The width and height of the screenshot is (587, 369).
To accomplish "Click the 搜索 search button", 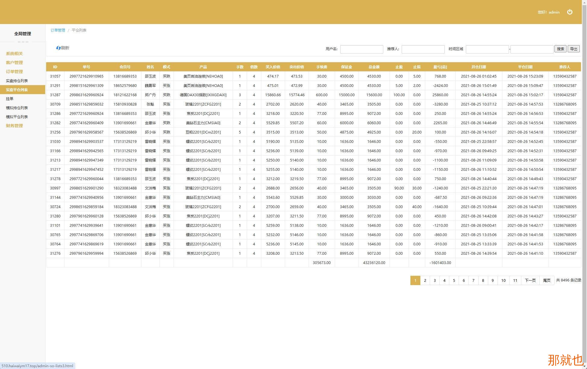I will click(x=560, y=49).
